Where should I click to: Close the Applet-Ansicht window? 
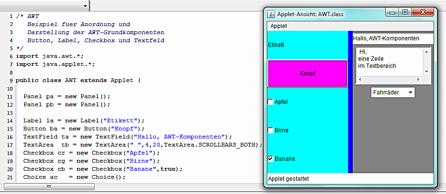click(x=422, y=13)
